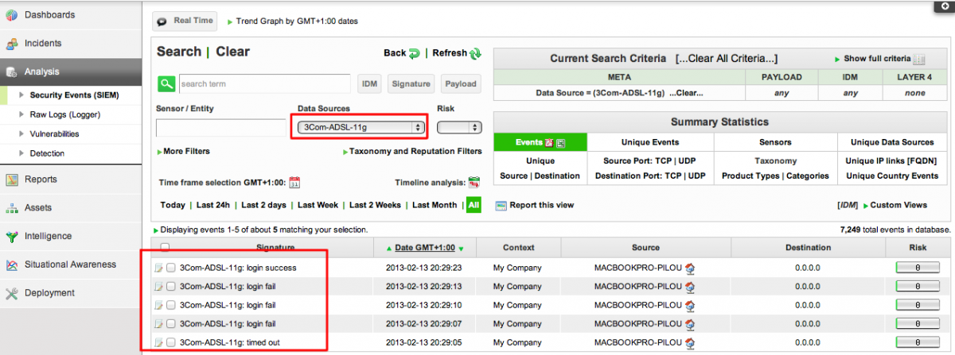955x355 pixels.
Task: Click the Report this view icon
Action: (501, 205)
